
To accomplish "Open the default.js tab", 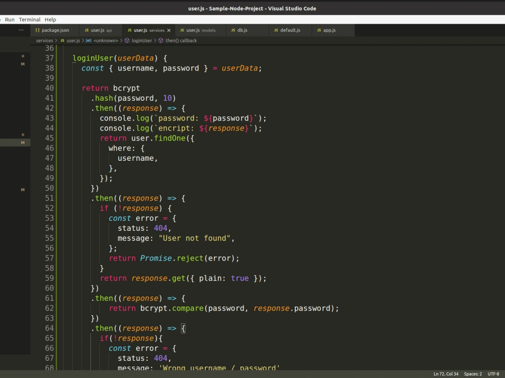I will [290, 30].
